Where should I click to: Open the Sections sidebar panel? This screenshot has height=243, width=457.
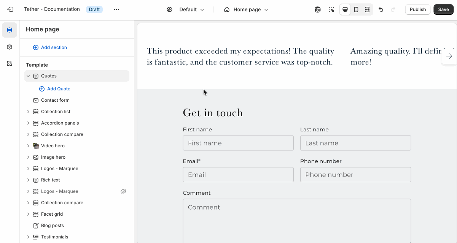click(x=10, y=30)
